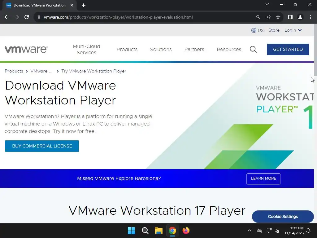Open Multi-Cloud Services menu
The width and height of the screenshot is (317, 238).
87,49
